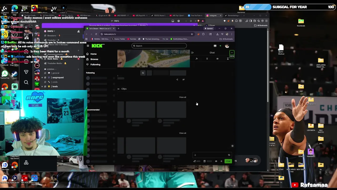Image resolution: width=337 pixels, height=190 pixels.
Task: Open the levels Discord channel
Action: [x=55, y=87]
